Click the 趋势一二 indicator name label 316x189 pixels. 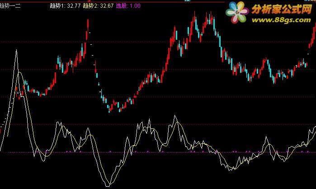click(x=10, y=5)
